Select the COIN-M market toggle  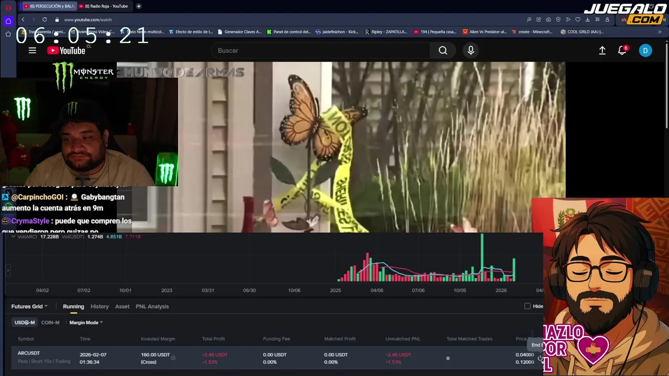point(50,323)
